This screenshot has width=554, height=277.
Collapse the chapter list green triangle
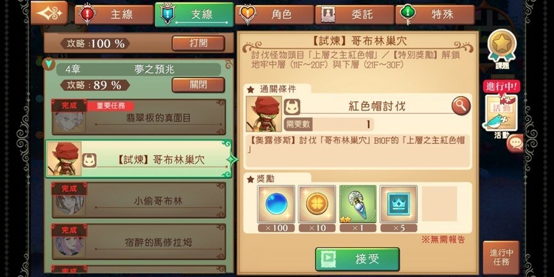click(49, 64)
